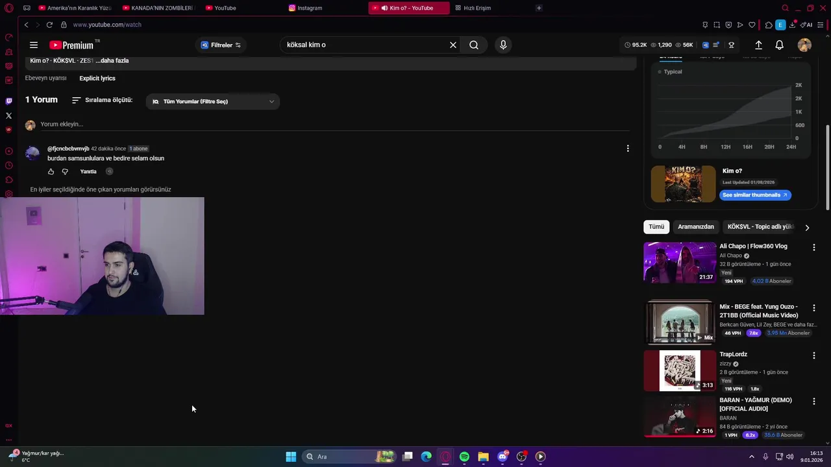Switch to Amerika'nın Karanlık Yüzü tab
The image size is (831, 467).
pos(75,8)
